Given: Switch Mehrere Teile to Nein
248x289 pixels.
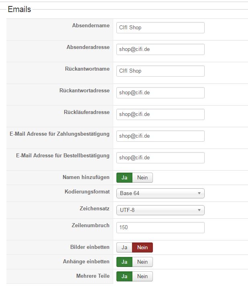Looking at the screenshot, I should pos(142,277).
